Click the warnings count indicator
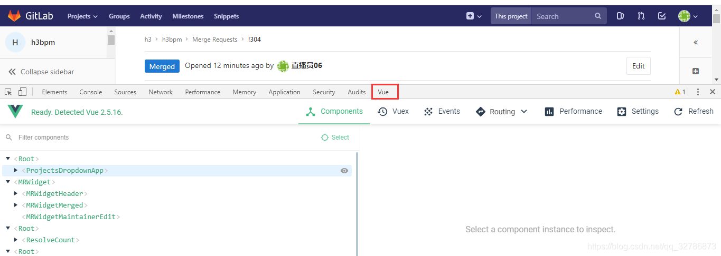The height and width of the screenshot is (256, 721). pyautogui.click(x=680, y=92)
